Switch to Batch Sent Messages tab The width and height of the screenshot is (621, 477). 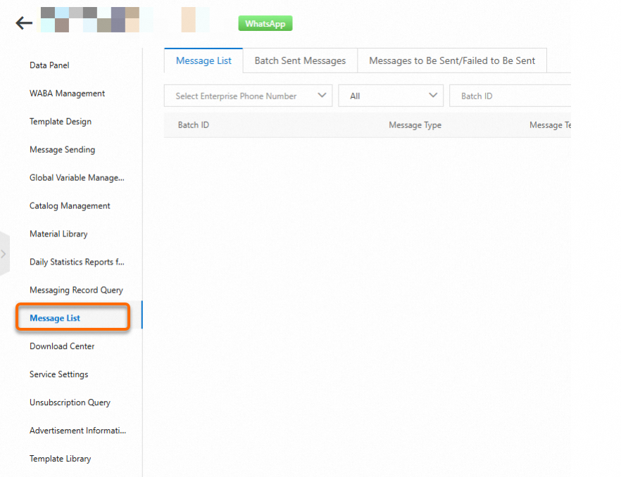click(300, 61)
